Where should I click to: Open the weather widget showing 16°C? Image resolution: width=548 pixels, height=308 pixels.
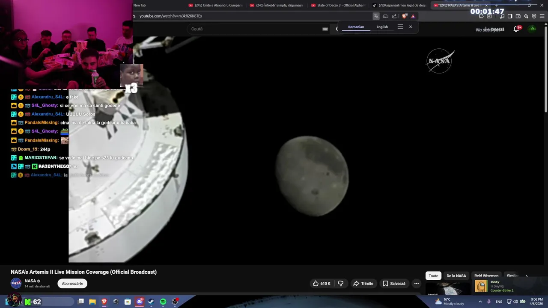[450, 302]
